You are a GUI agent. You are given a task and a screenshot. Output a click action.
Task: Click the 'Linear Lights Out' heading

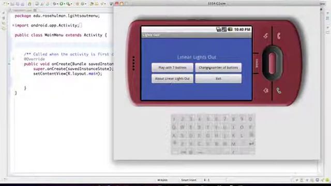[x=197, y=57]
